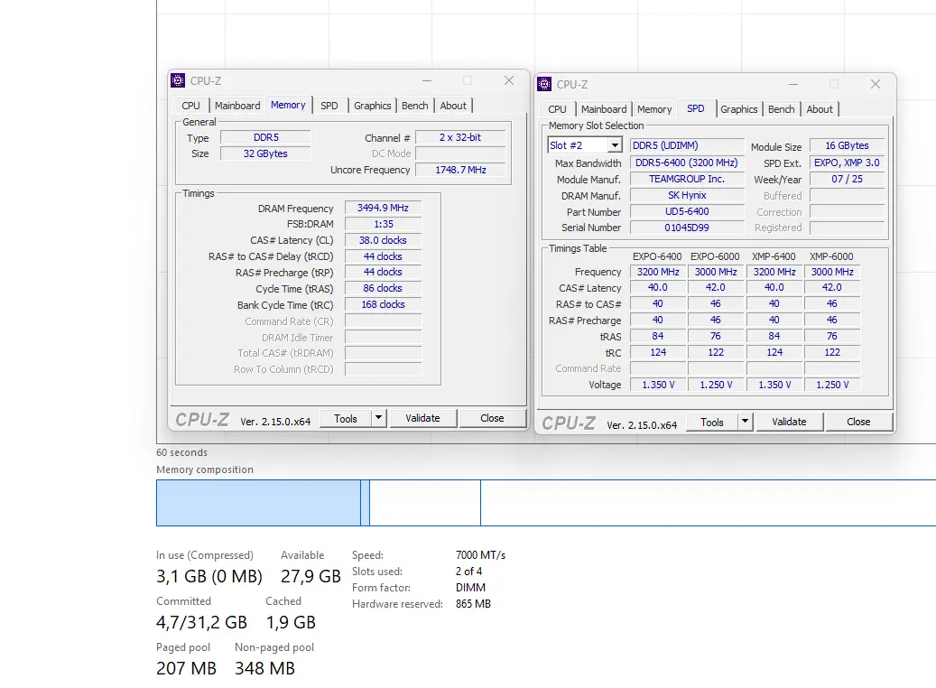Click the DRAM Frequency value field
Image resolution: width=936 pixels, height=688 pixels.
(x=383, y=209)
